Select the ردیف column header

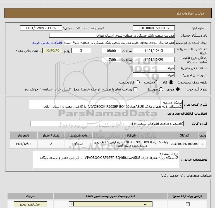tap(203, 136)
